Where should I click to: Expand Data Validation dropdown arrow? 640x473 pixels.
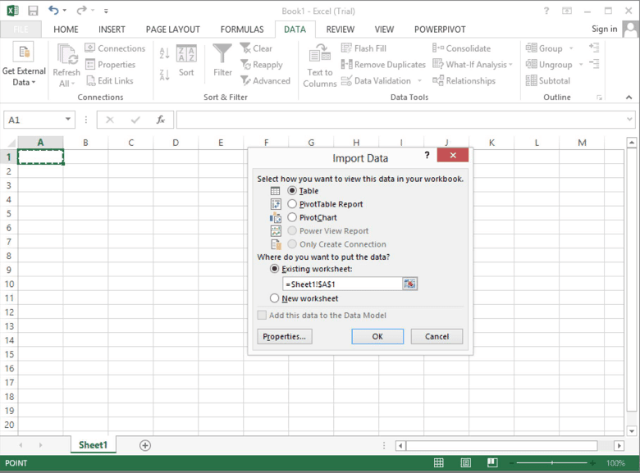419,80
